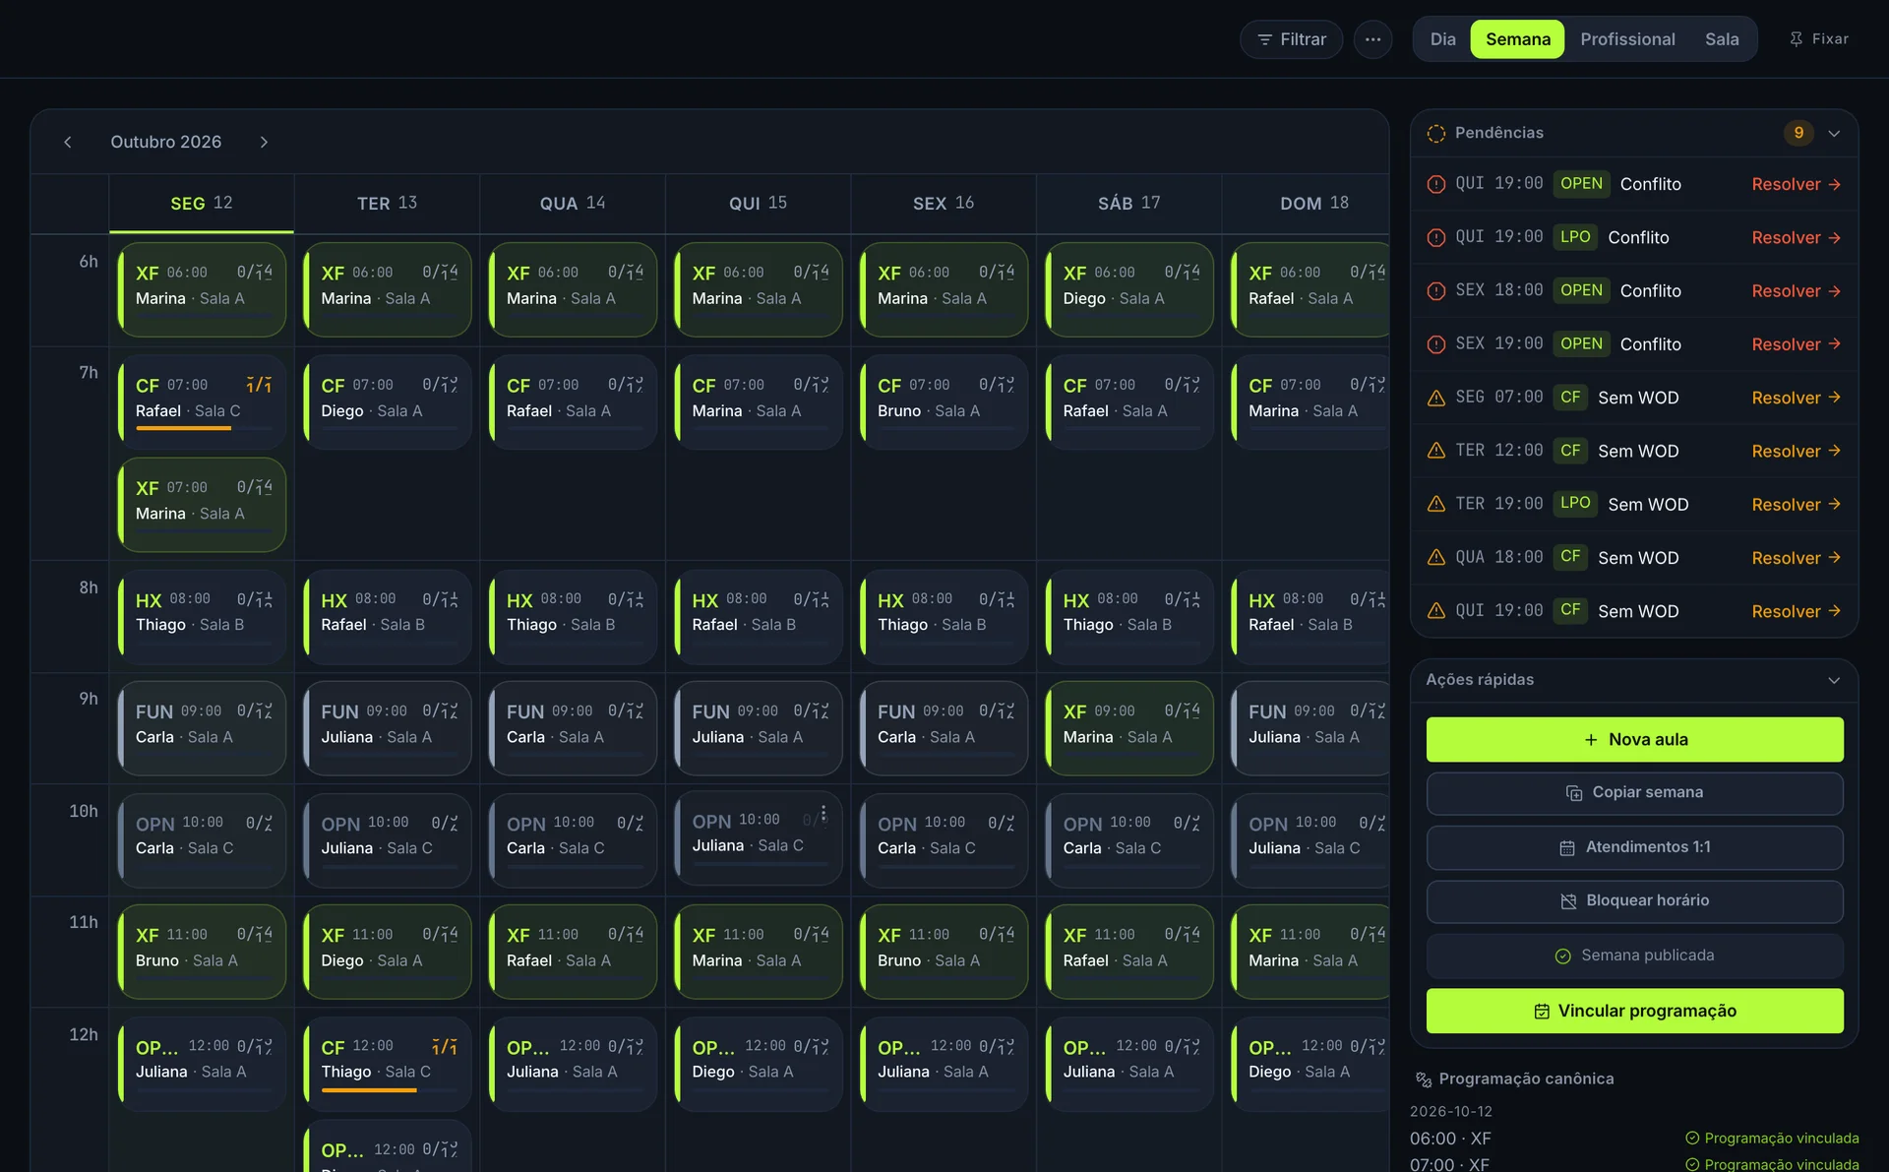
Task: Click the pending count badge 9
Action: [1798, 133]
